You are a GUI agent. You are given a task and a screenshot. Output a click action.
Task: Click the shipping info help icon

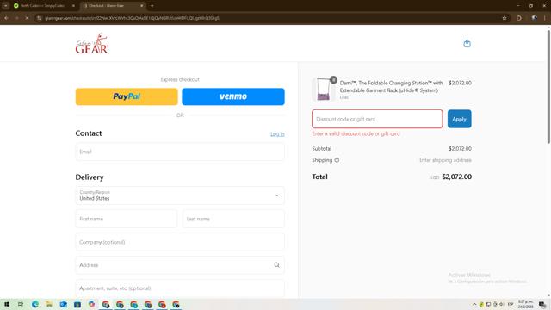(337, 160)
